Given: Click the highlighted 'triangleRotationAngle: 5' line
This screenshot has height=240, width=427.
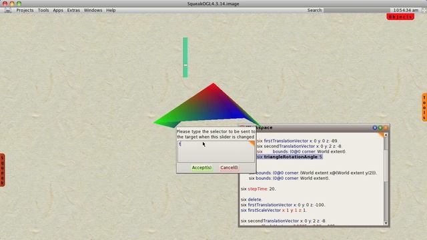Looking at the screenshot, I should coord(290,157).
